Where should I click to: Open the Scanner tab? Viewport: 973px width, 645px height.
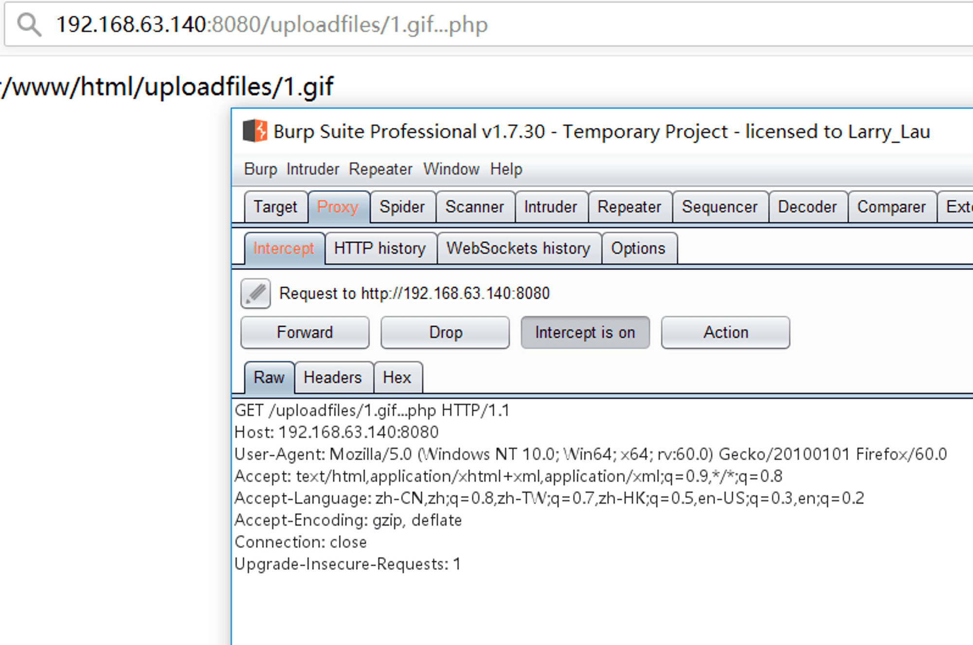475,207
